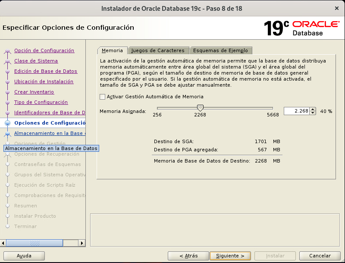The image size is (345, 263).
Task: Click the memory size input field
Action: [x=296, y=111]
